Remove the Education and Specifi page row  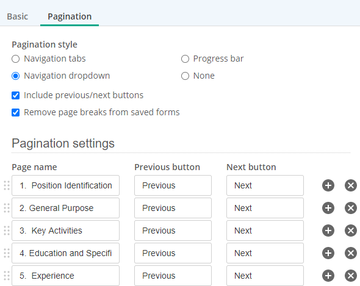pyautogui.click(x=351, y=253)
